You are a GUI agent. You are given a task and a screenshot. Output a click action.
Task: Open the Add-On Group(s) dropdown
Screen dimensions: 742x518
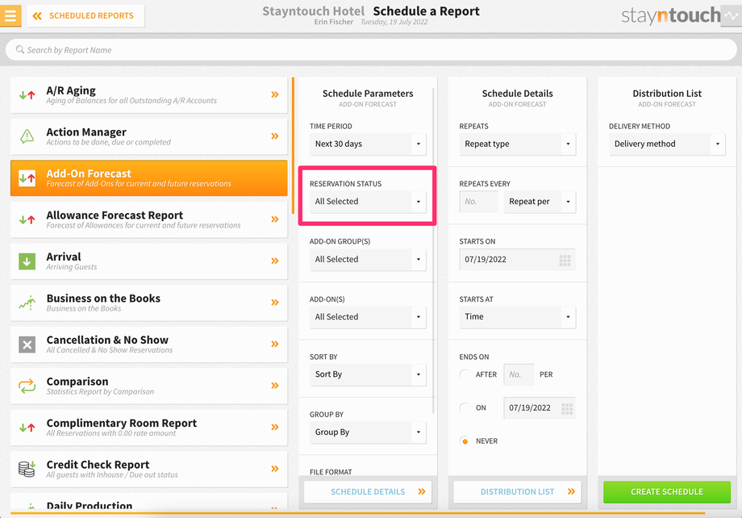(x=368, y=260)
